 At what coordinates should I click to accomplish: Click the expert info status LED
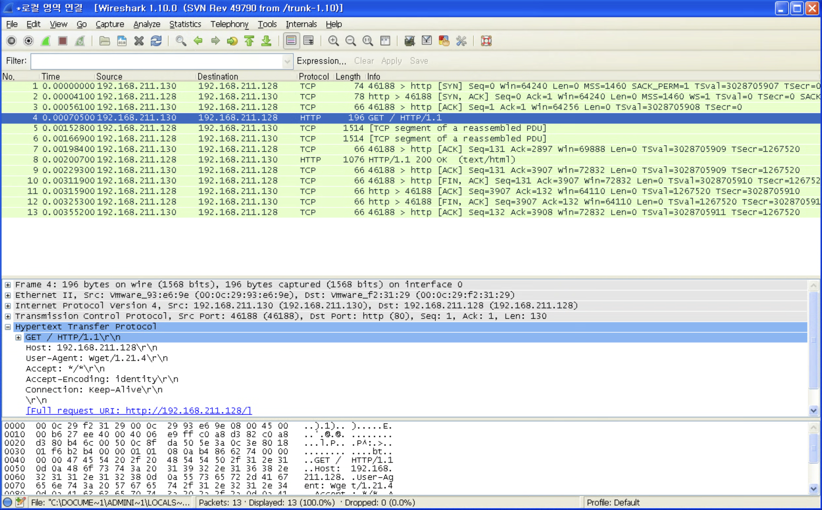(7, 502)
